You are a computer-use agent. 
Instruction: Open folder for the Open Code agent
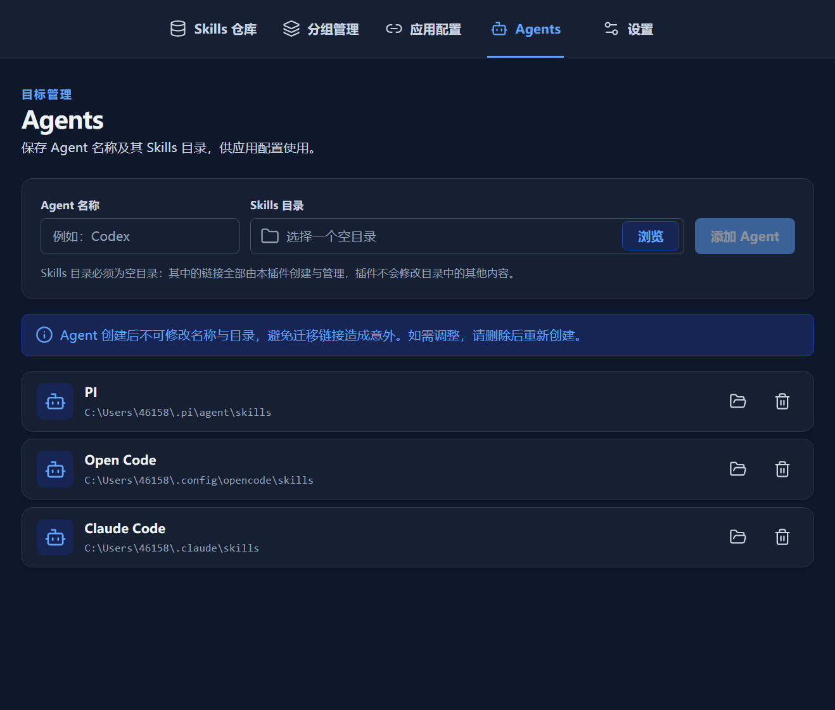(x=738, y=469)
